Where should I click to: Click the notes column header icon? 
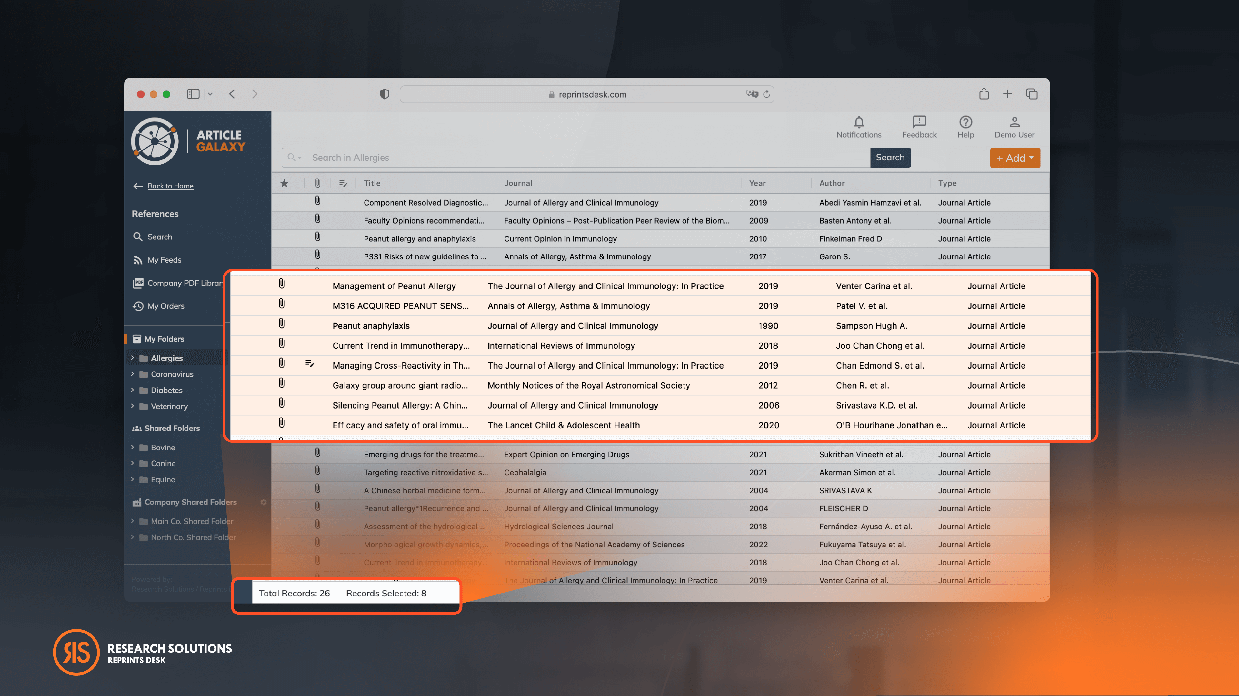(343, 183)
